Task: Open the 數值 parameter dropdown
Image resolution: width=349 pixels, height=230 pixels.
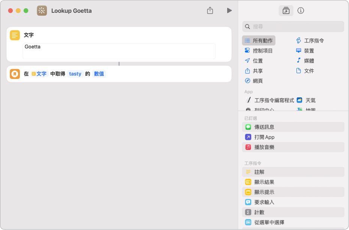Action: 99,74
